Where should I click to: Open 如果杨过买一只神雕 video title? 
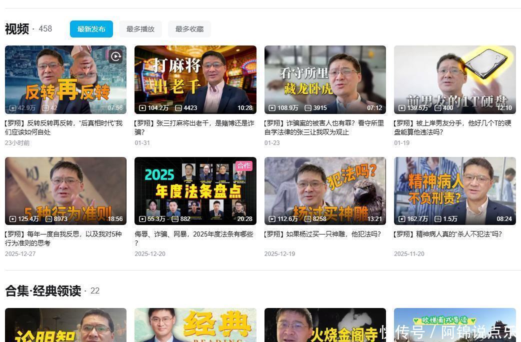point(322,234)
